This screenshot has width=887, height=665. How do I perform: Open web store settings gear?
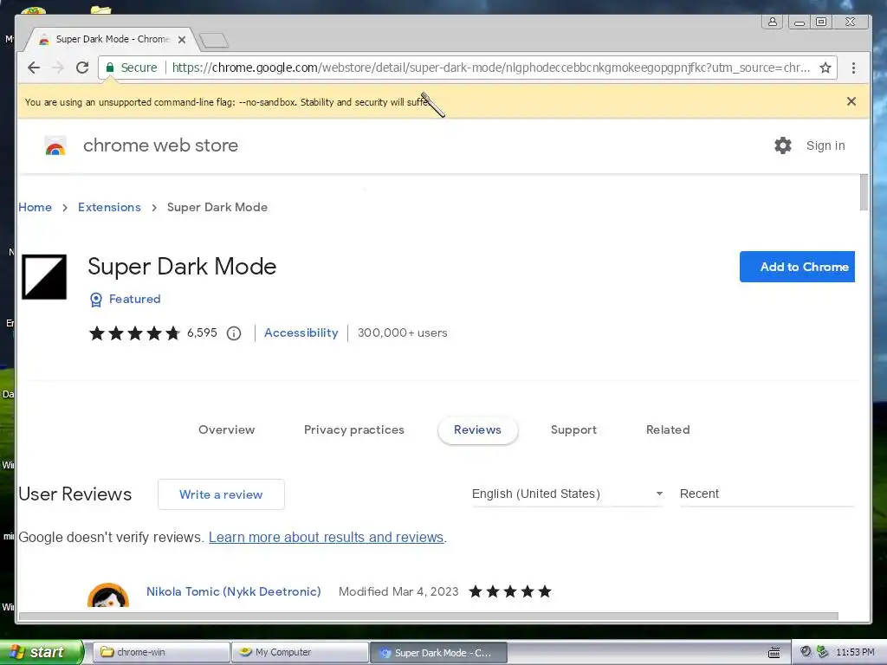coord(783,145)
